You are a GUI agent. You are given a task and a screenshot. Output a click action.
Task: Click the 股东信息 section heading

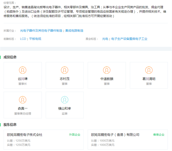point(10,124)
